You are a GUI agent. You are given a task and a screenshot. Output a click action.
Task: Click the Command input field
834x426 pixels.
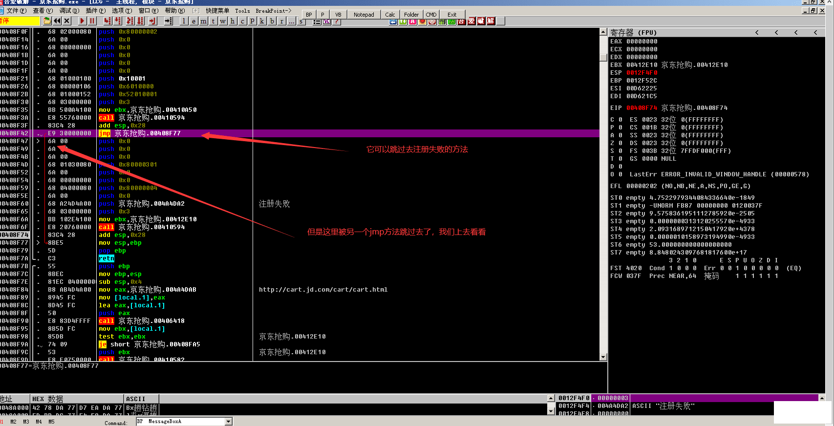pyautogui.click(x=180, y=422)
